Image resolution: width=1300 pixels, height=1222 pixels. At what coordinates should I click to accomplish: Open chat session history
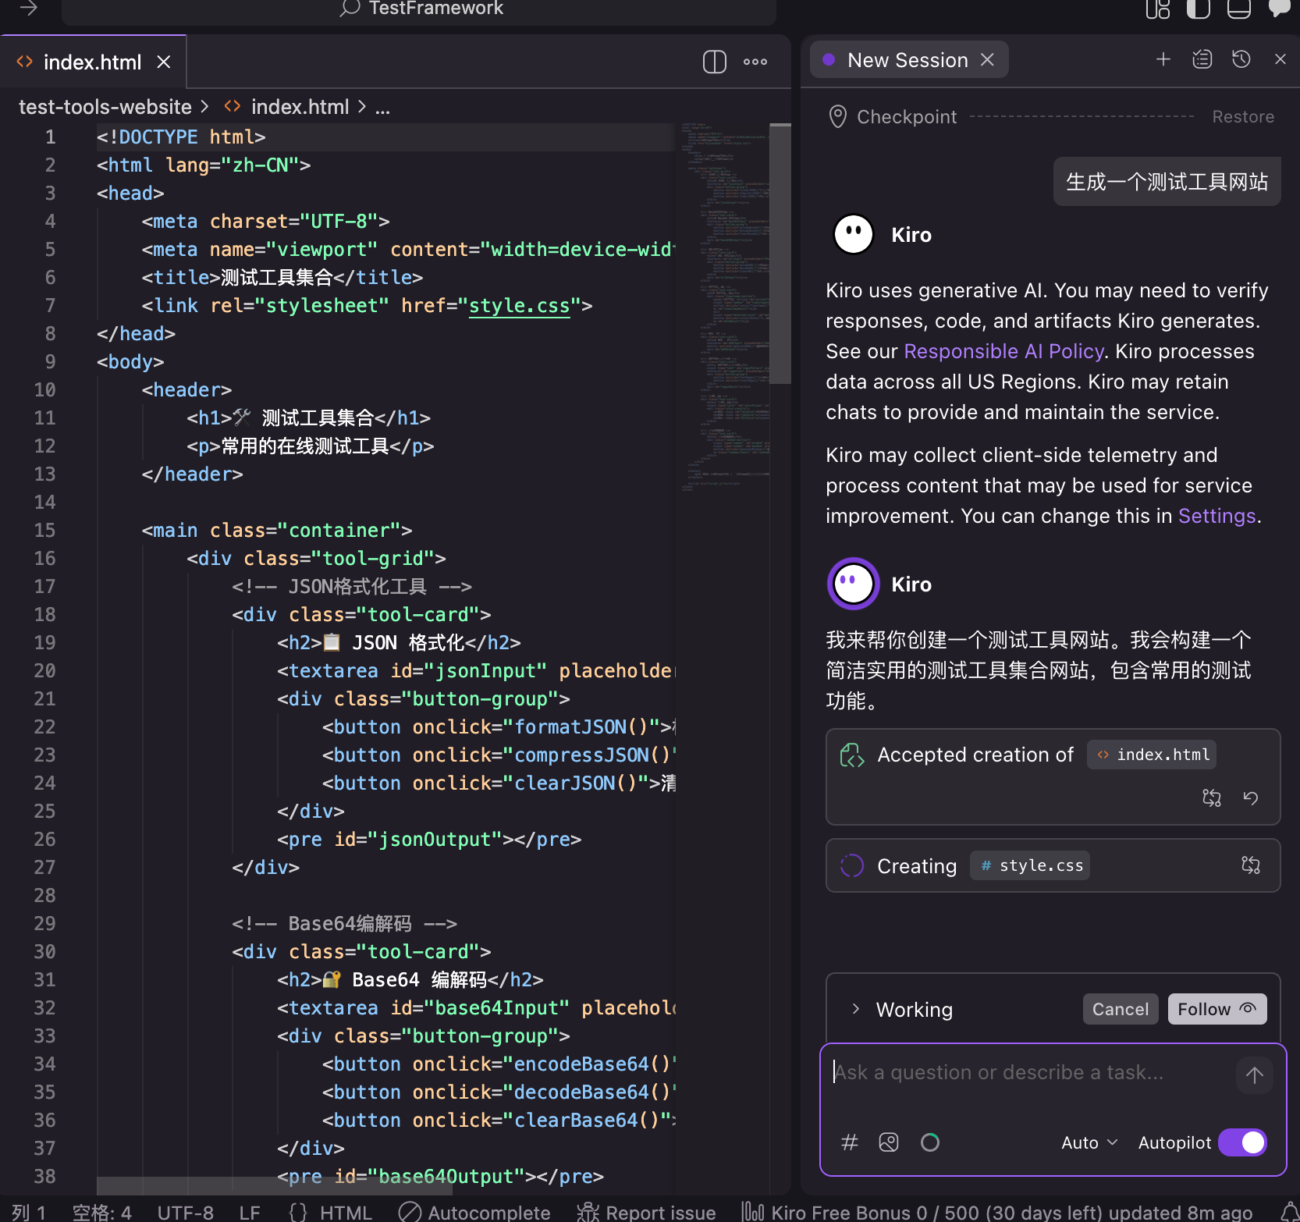tap(1241, 59)
